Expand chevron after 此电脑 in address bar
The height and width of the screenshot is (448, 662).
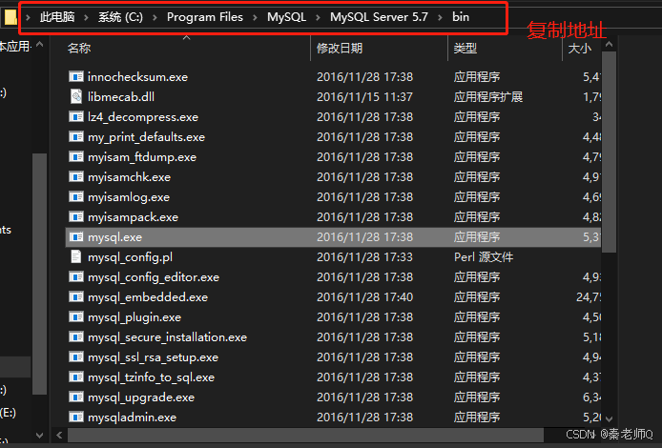click(x=86, y=17)
